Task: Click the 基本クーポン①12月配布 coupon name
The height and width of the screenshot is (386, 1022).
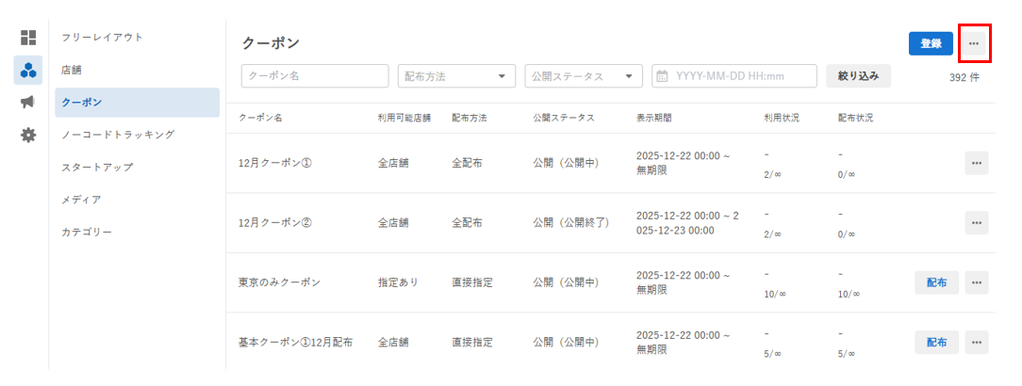Action: click(x=295, y=342)
